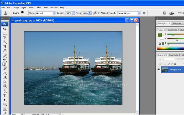This screenshot has height=115, width=184.
Task: Click the Opacity 100% input field
Action: [x=69, y=13]
